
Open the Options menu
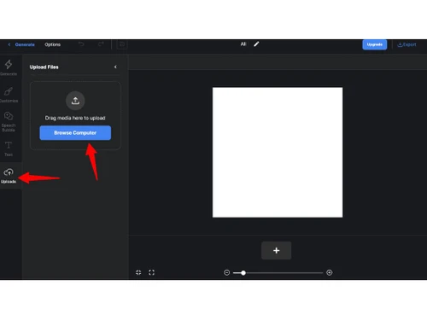click(x=52, y=44)
